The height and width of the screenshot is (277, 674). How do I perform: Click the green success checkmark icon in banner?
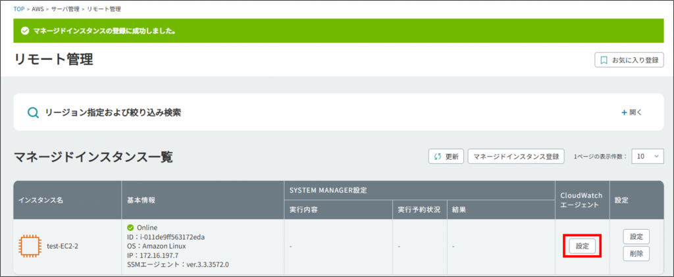click(x=25, y=31)
